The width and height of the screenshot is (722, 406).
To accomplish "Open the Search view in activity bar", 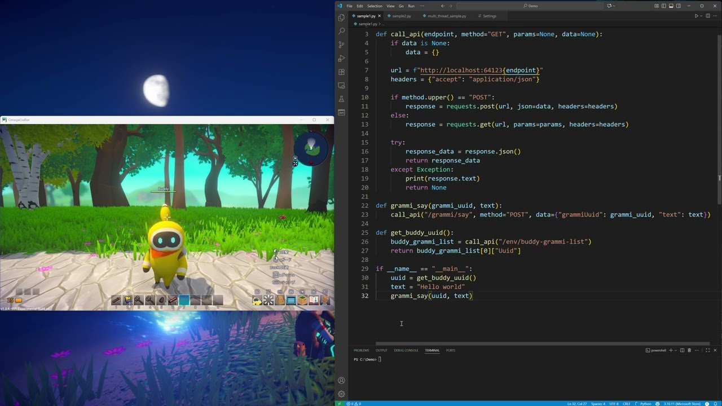I will [x=341, y=31].
